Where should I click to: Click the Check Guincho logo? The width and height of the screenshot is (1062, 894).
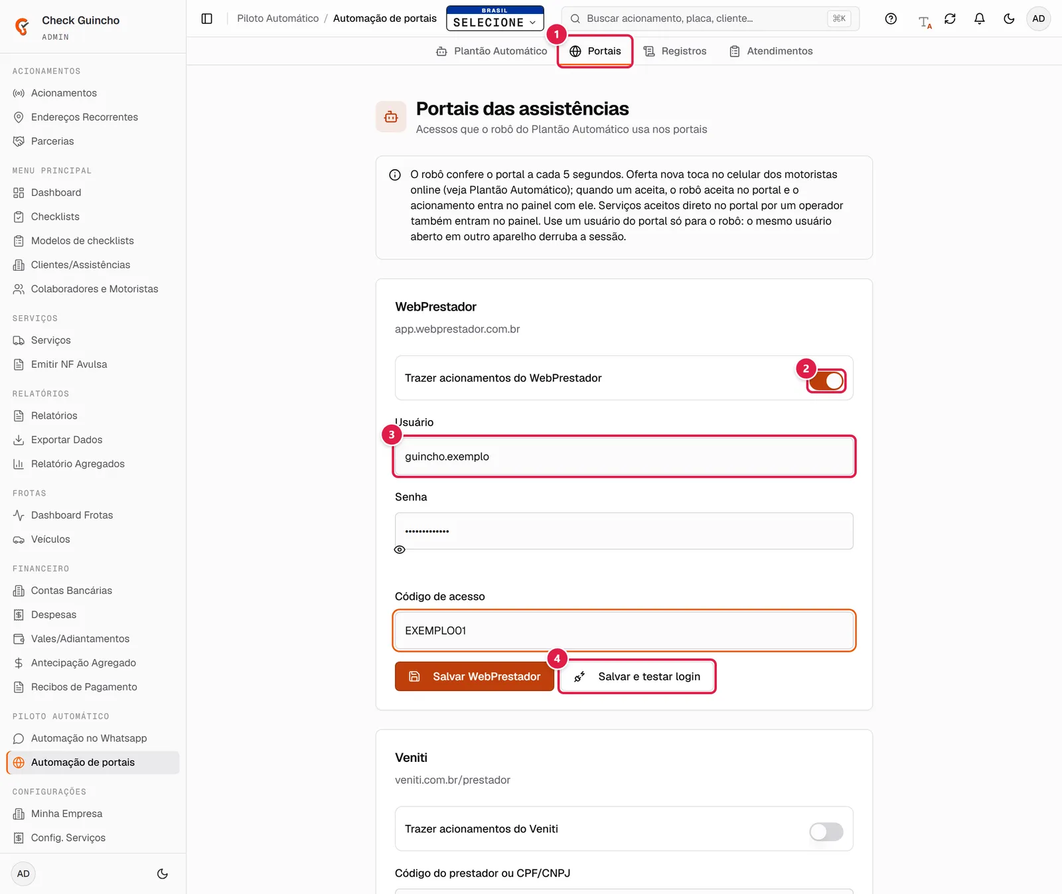coord(23,27)
